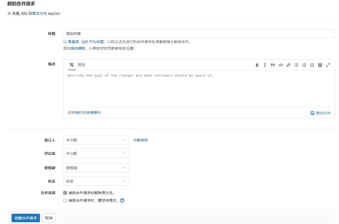Add a link with chain icon

tap(289, 65)
